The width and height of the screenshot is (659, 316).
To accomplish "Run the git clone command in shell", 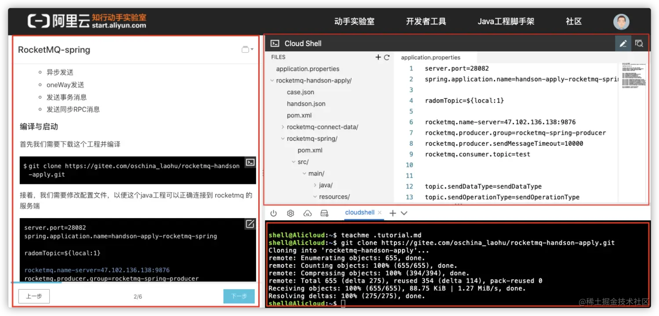I will tap(250, 162).
